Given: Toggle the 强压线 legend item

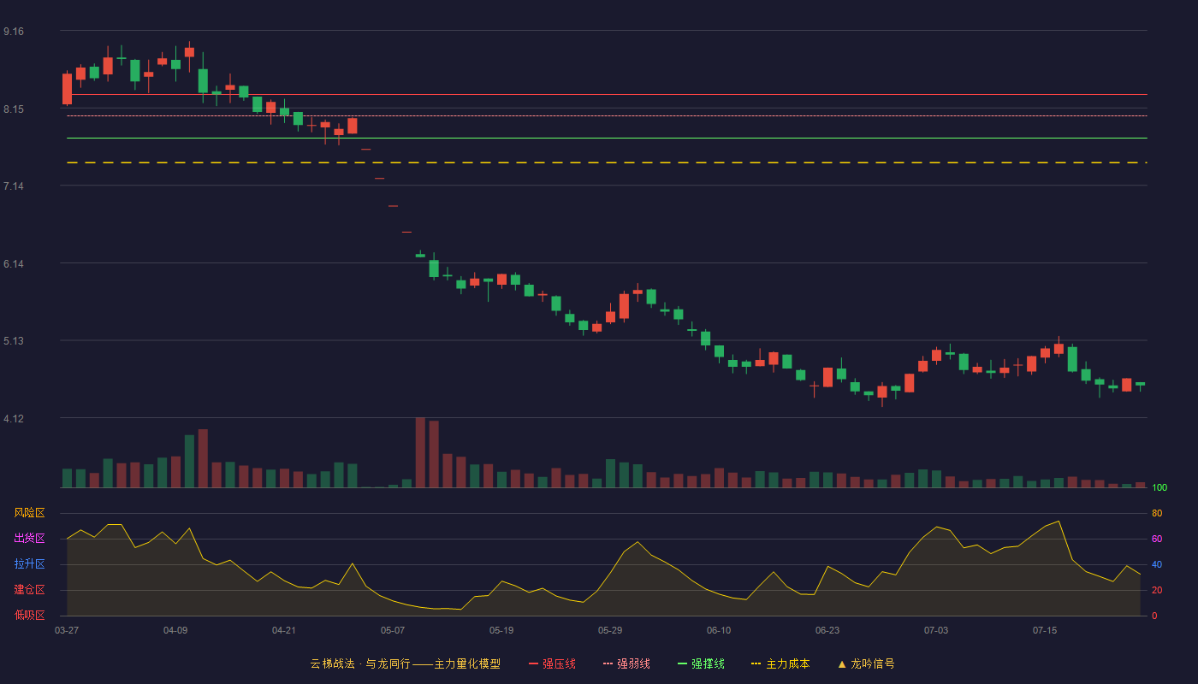Looking at the screenshot, I should pyautogui.click(x=552, y=663).
